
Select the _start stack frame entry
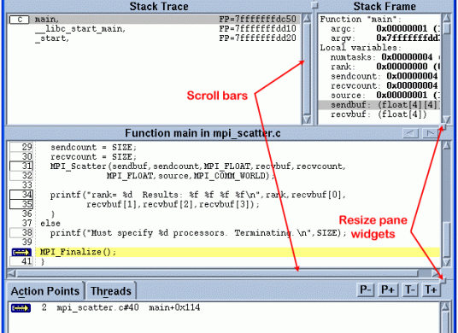[52, 38]
